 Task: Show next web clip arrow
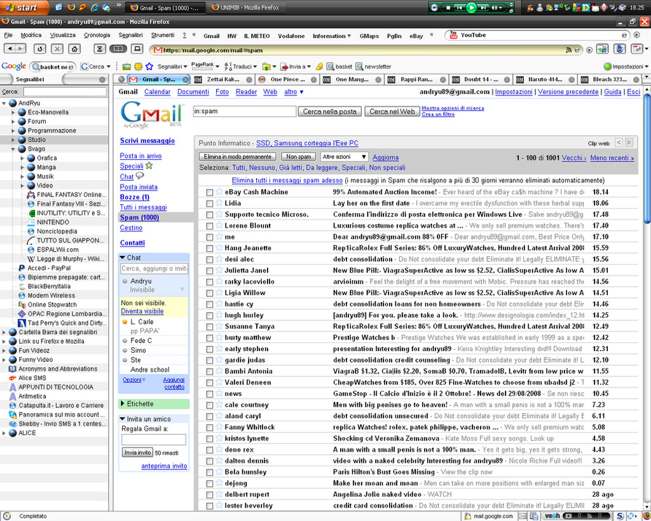pos(629,142)
